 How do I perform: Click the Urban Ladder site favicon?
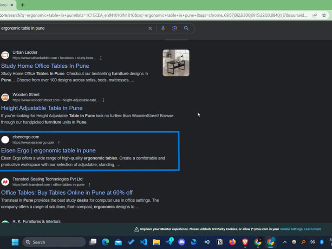coord(5,55)
